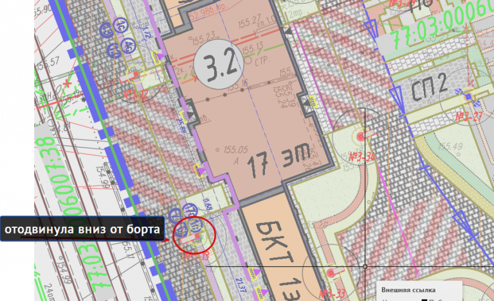The height and width of the screenshot is (301, 494).
Task: Click the red label №3-27
Action: pos(469,117)
